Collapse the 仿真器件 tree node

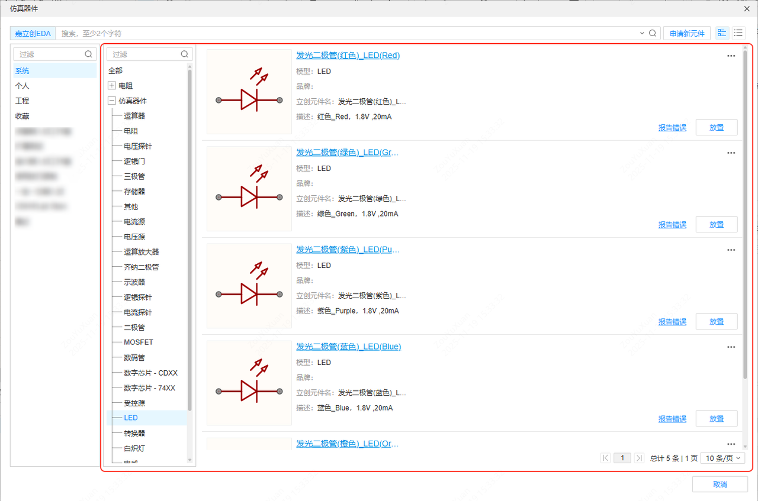point(111,101)
